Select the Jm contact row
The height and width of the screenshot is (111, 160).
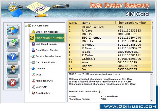click(110, 69)
